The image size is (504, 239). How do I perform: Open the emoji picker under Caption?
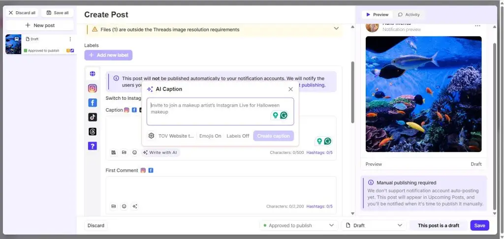(x=135, y=152)
